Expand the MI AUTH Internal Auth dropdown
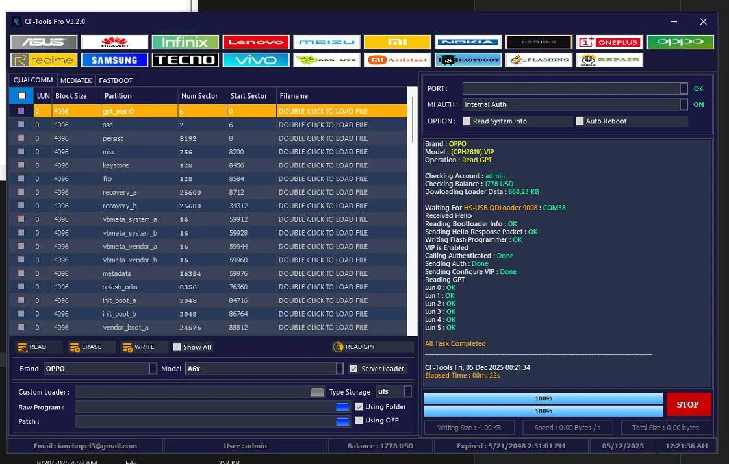This screenshot has width=729, height=464. [684, 104]
